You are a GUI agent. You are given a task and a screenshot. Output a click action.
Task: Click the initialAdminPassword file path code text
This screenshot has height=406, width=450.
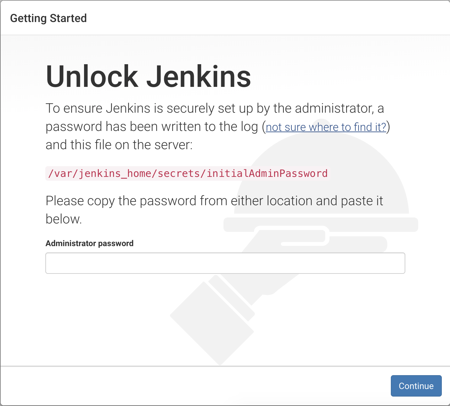188,173
